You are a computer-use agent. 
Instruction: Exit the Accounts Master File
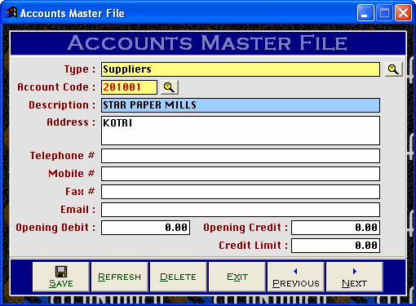tap(237, 277)
